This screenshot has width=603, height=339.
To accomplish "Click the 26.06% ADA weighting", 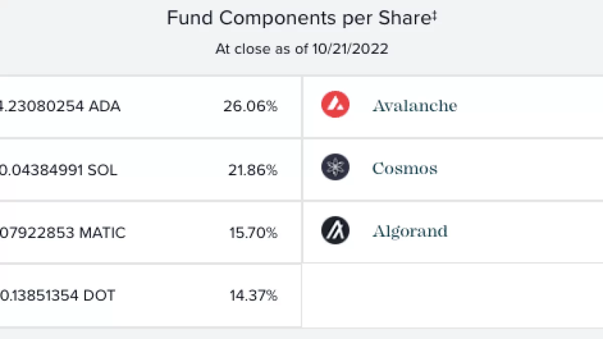I will [x=250, y=106].
